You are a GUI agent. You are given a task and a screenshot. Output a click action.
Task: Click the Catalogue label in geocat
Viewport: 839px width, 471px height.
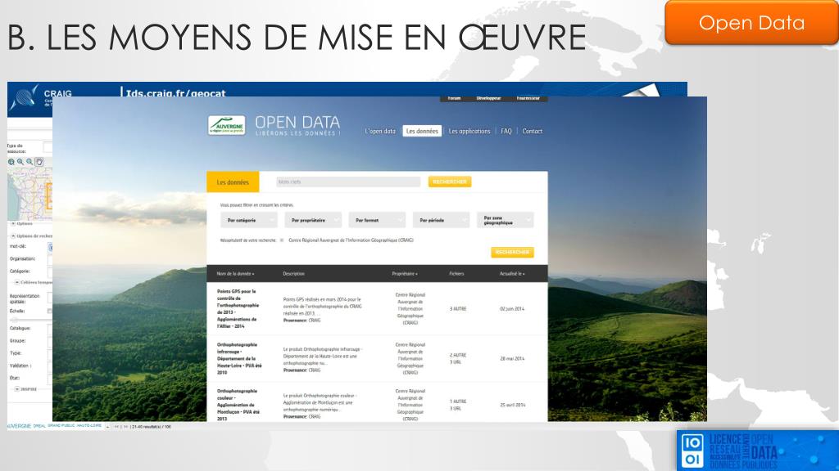coord(20,328)
